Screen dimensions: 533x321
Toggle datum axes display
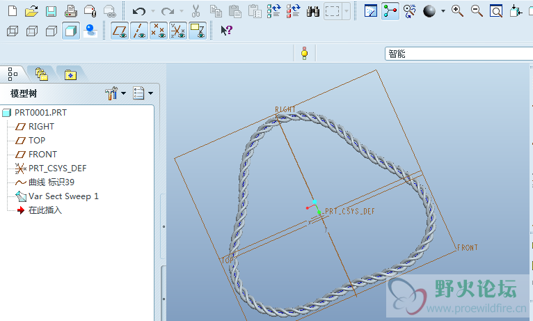139,31
